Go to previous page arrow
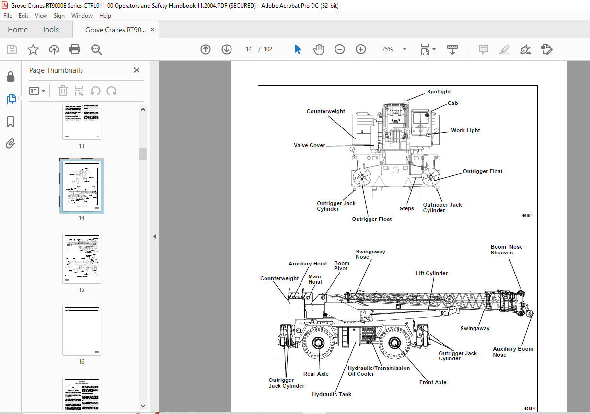 (206, 49)
